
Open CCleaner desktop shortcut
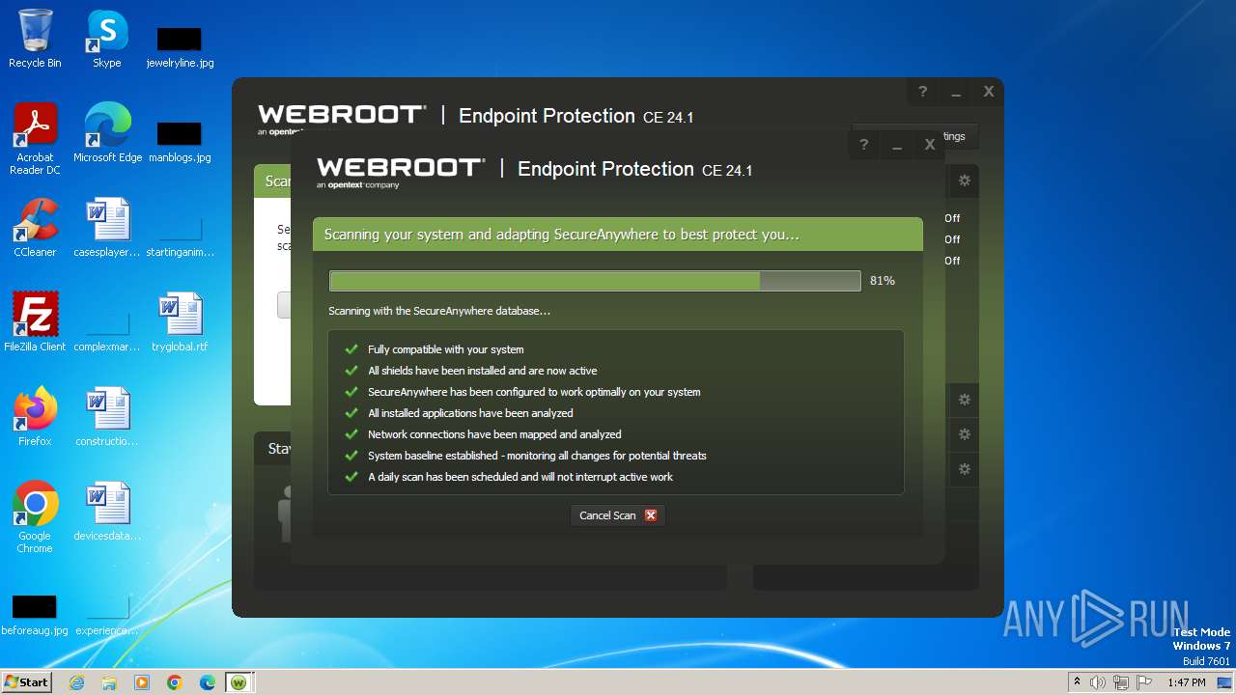[x=35, y=228]
